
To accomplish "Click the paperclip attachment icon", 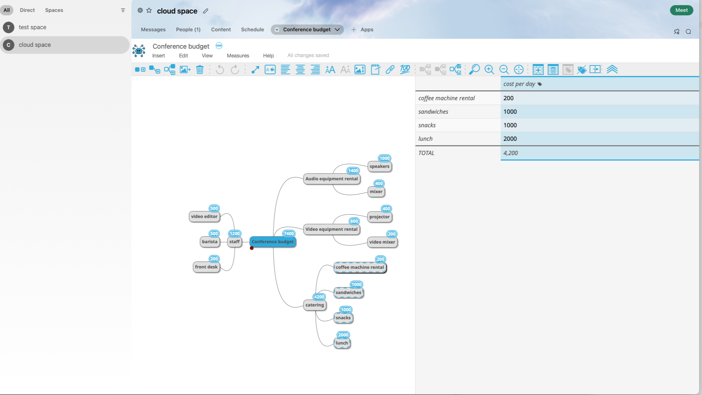I will pyautogui.click(x=390, y=69).
